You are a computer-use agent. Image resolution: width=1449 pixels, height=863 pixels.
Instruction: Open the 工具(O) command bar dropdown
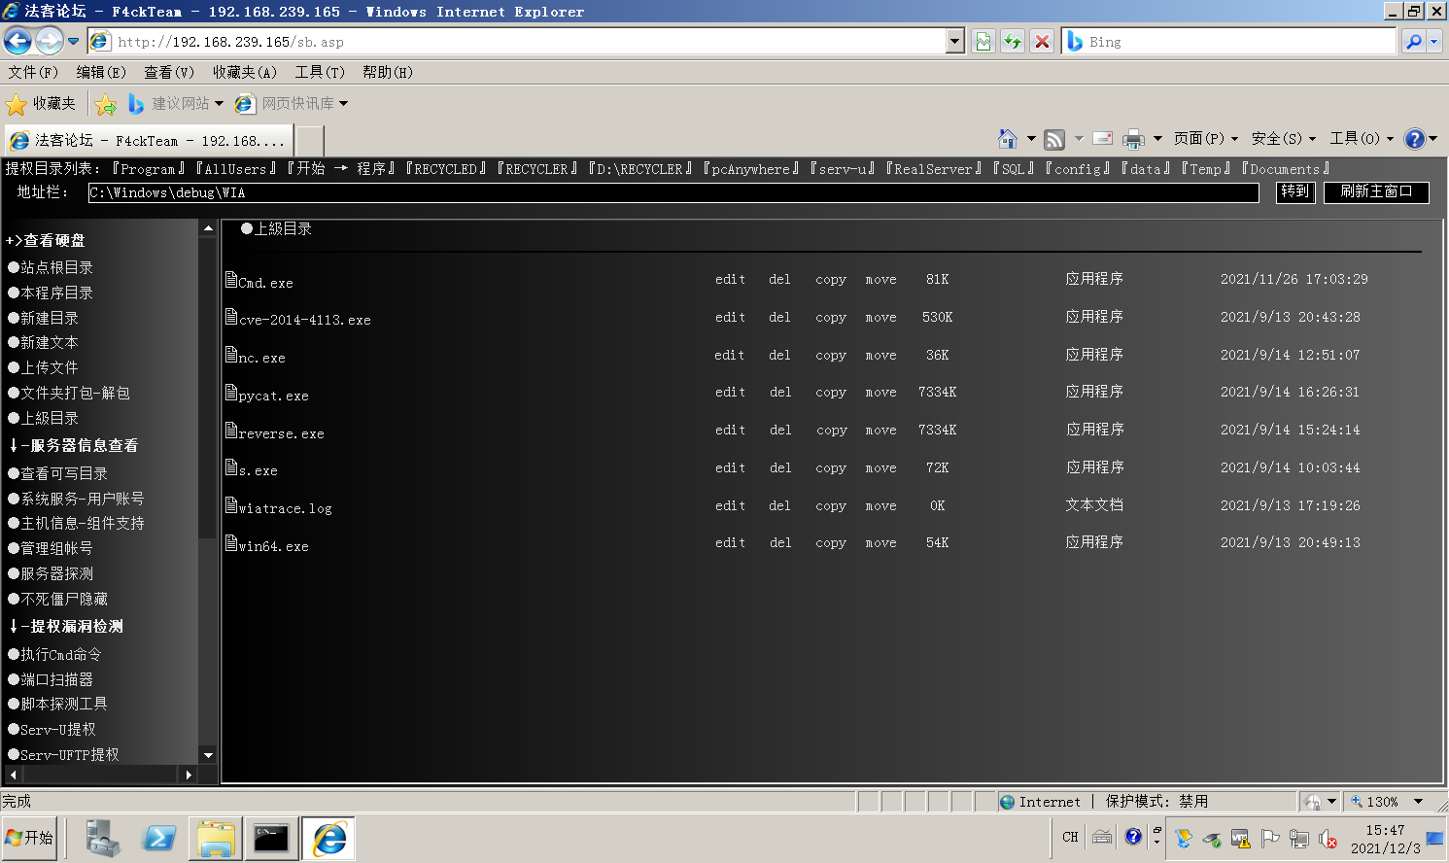(x=1362, y=139)
